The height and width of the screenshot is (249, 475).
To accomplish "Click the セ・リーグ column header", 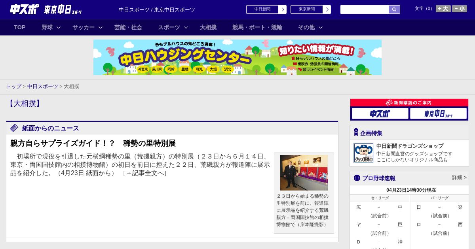I will pos(380,198).
